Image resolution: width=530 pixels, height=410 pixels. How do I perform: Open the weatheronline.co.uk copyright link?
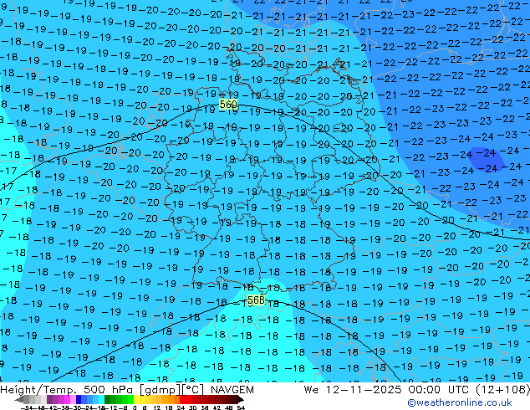coord(460,402)
